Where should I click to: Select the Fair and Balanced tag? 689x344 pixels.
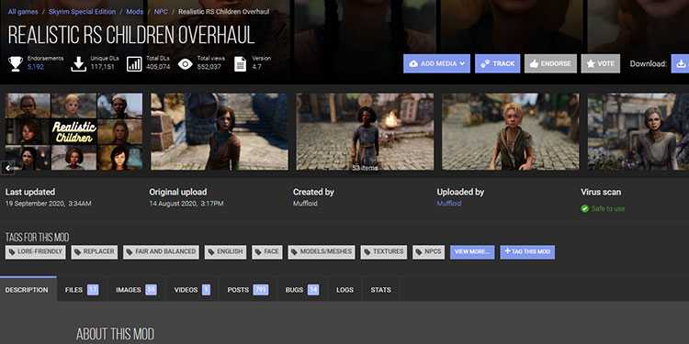click(161, 252)
